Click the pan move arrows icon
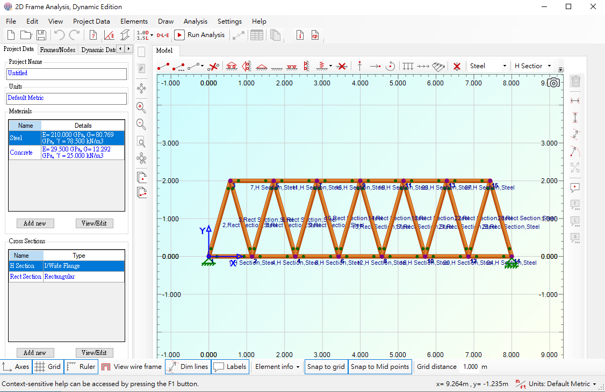 click(142, 88)
